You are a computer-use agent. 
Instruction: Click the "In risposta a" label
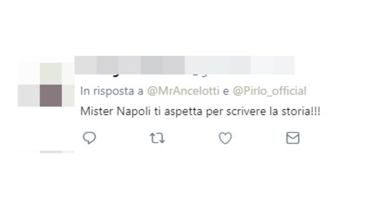(x=112, y=91)
